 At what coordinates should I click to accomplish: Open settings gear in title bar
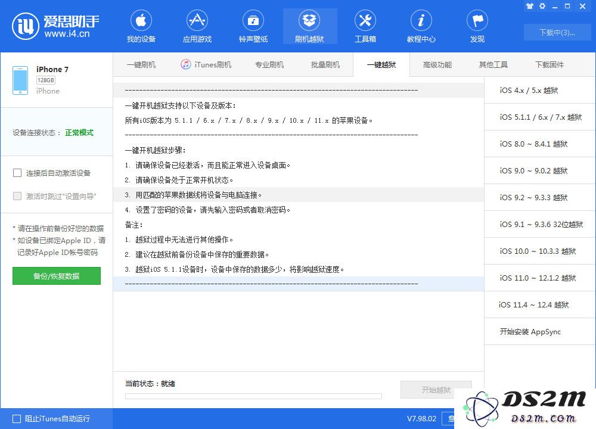tap(542, 6)
